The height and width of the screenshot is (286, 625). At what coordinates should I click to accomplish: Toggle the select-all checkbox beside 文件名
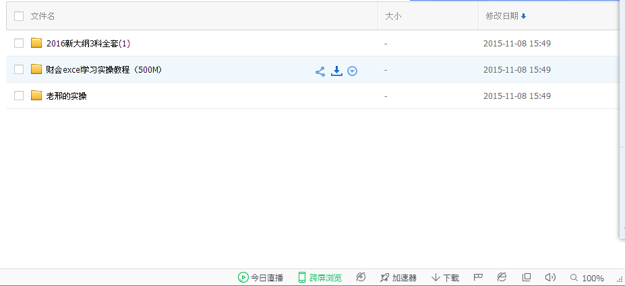pyautogui.click(x=19, y=16)
